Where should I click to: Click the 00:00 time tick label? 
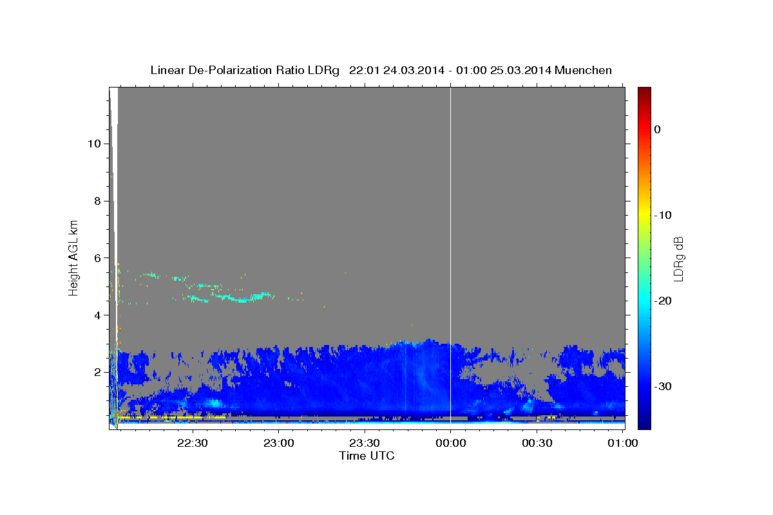tap(450, 444)
